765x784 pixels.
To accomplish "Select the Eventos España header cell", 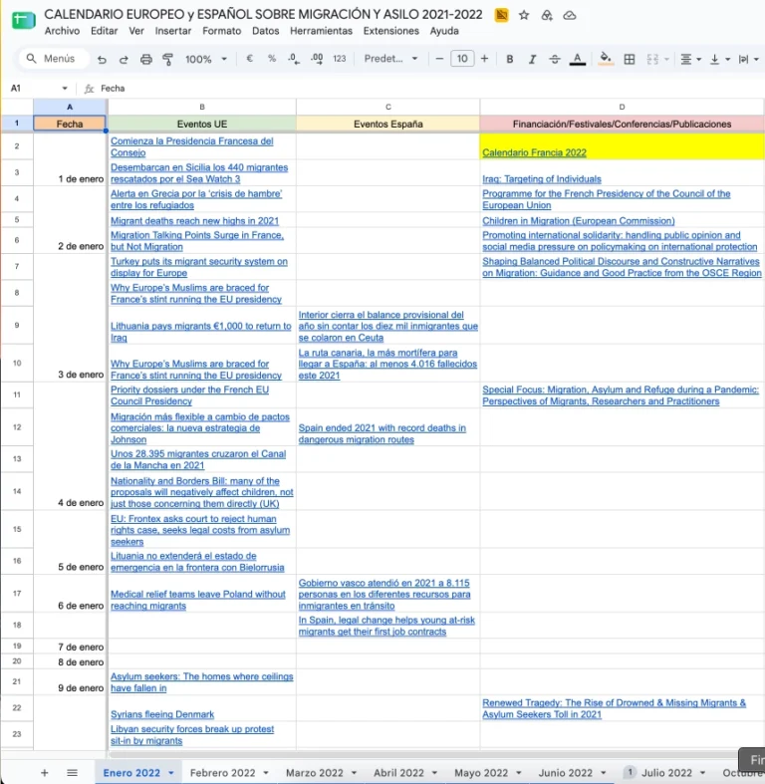I will (x=388, y=124).
